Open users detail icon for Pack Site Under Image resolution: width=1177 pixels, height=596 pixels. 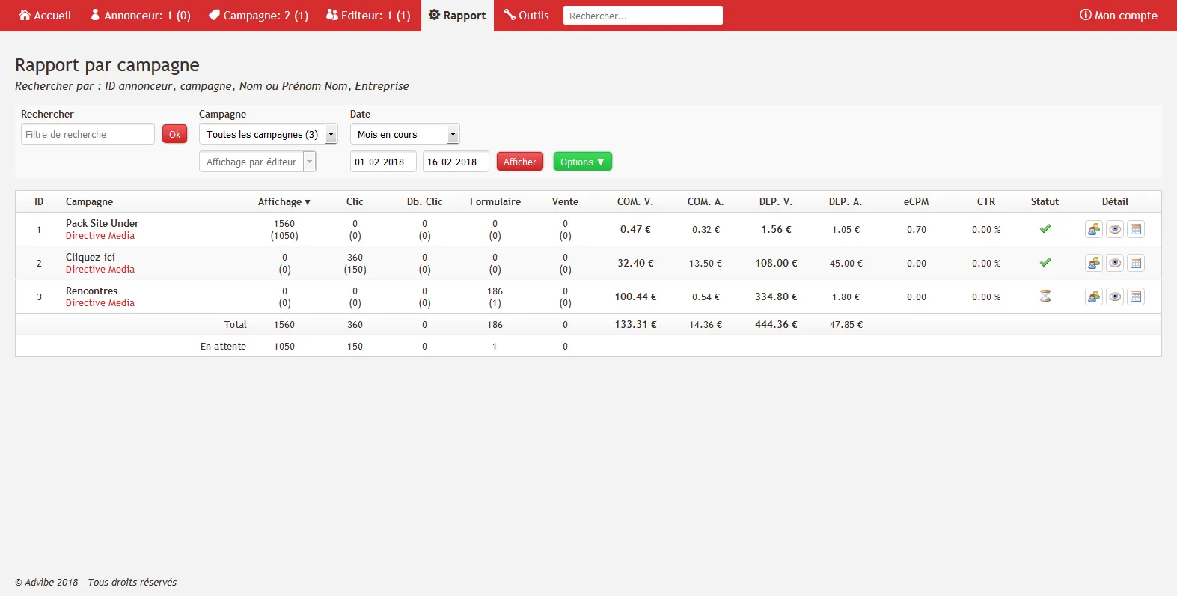pos(1094,229)
